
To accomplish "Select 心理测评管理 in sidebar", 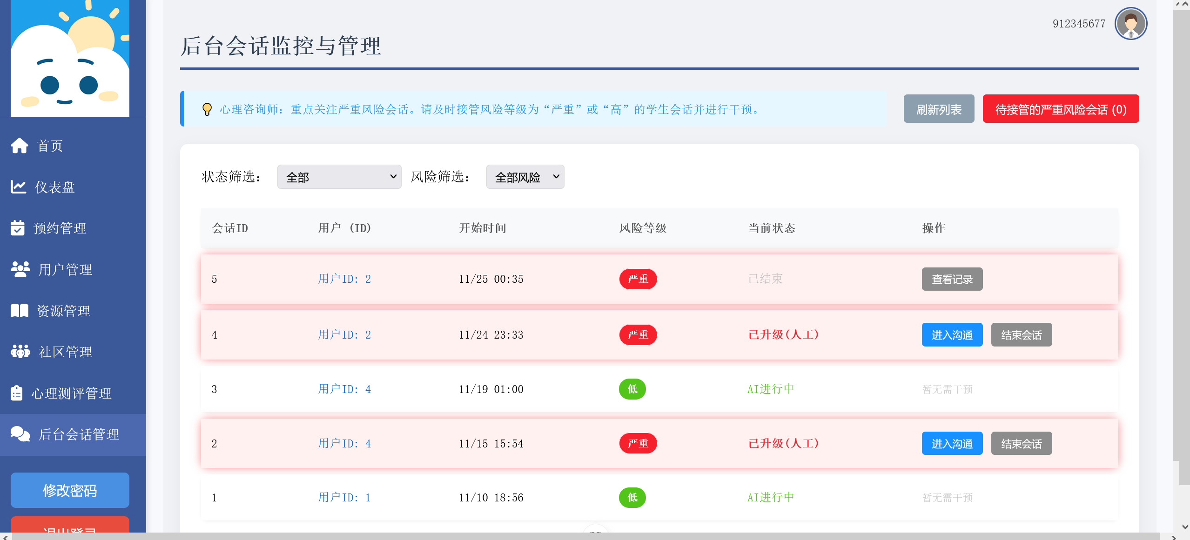I will coord(73,393).
